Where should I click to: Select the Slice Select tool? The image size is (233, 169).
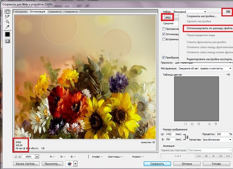coord(7,16)
